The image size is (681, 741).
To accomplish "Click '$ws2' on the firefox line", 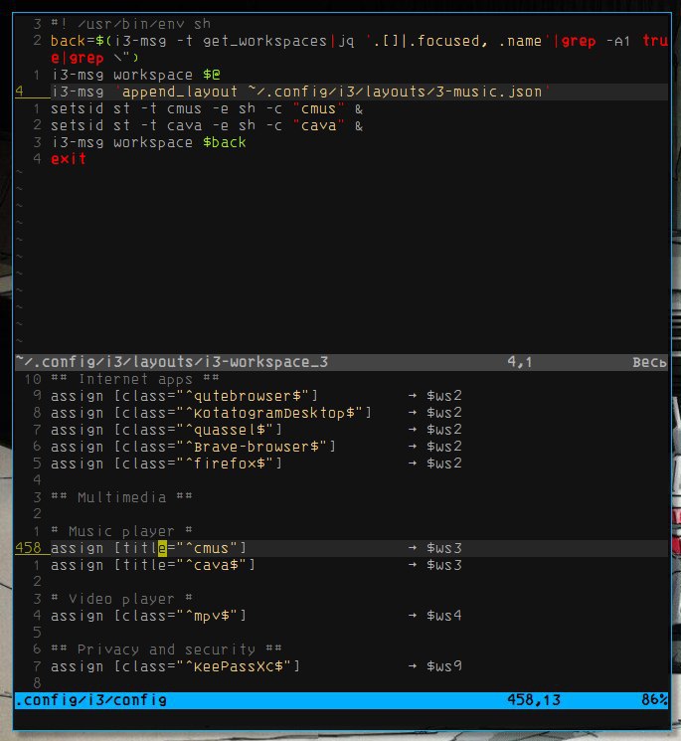I will tap(444, 463).
